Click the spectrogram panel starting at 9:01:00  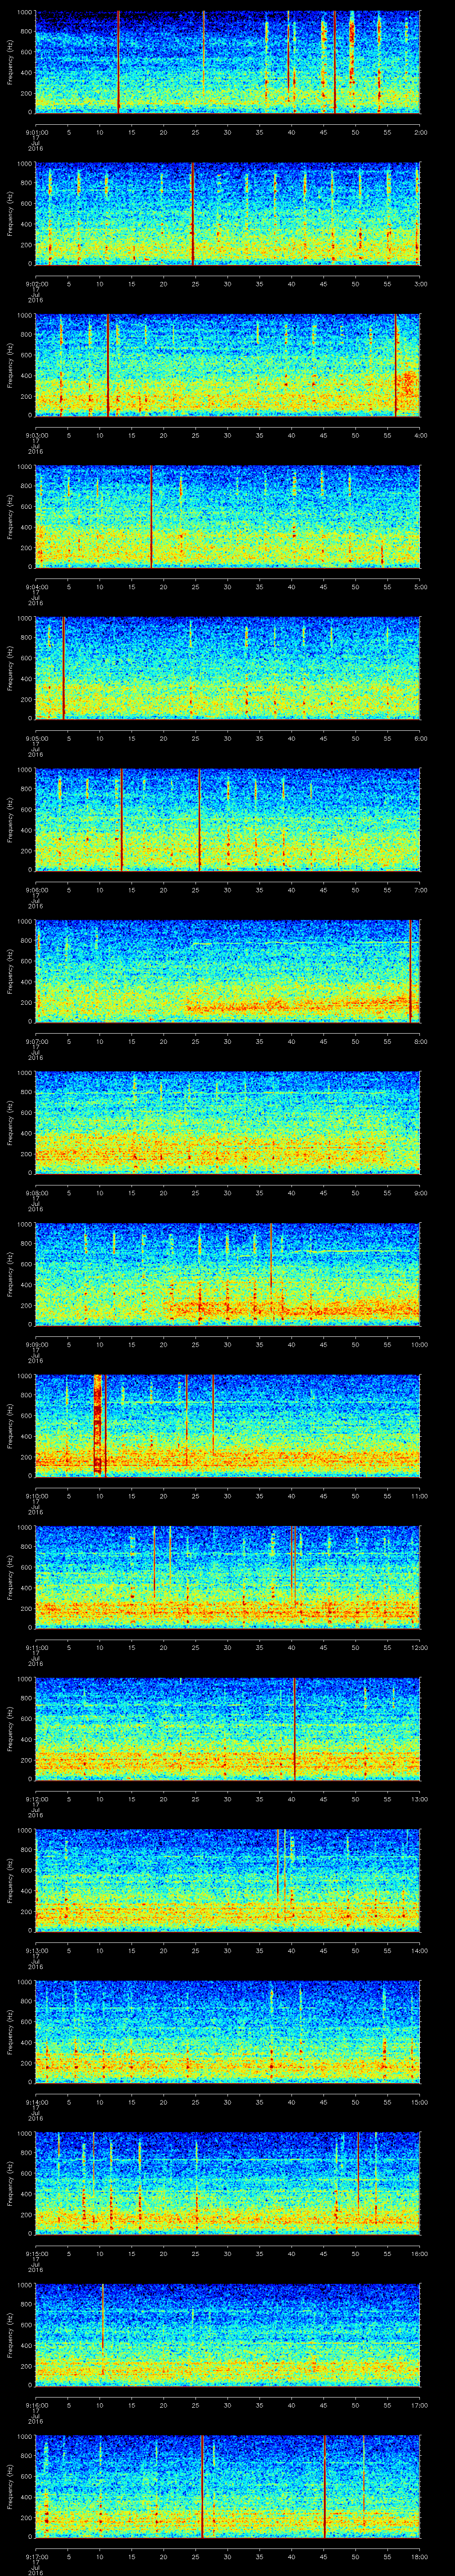(x=228, y=62)
